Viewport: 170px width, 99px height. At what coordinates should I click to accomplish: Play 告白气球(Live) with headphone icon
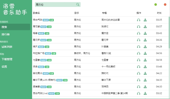point(138,93)
